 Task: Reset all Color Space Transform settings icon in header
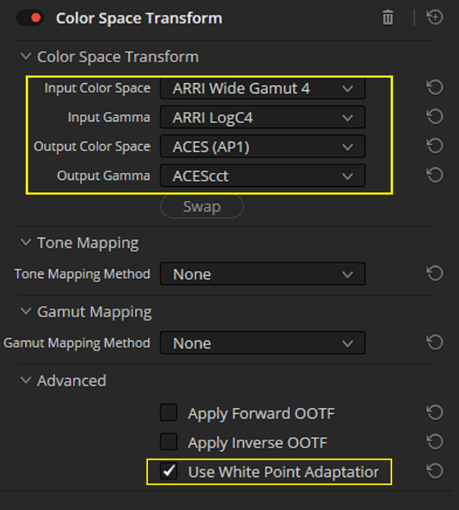[x=435, y=17]
